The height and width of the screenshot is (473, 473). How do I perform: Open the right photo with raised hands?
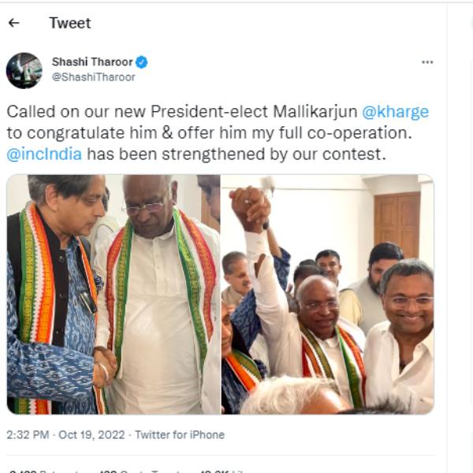pos(327,294)
